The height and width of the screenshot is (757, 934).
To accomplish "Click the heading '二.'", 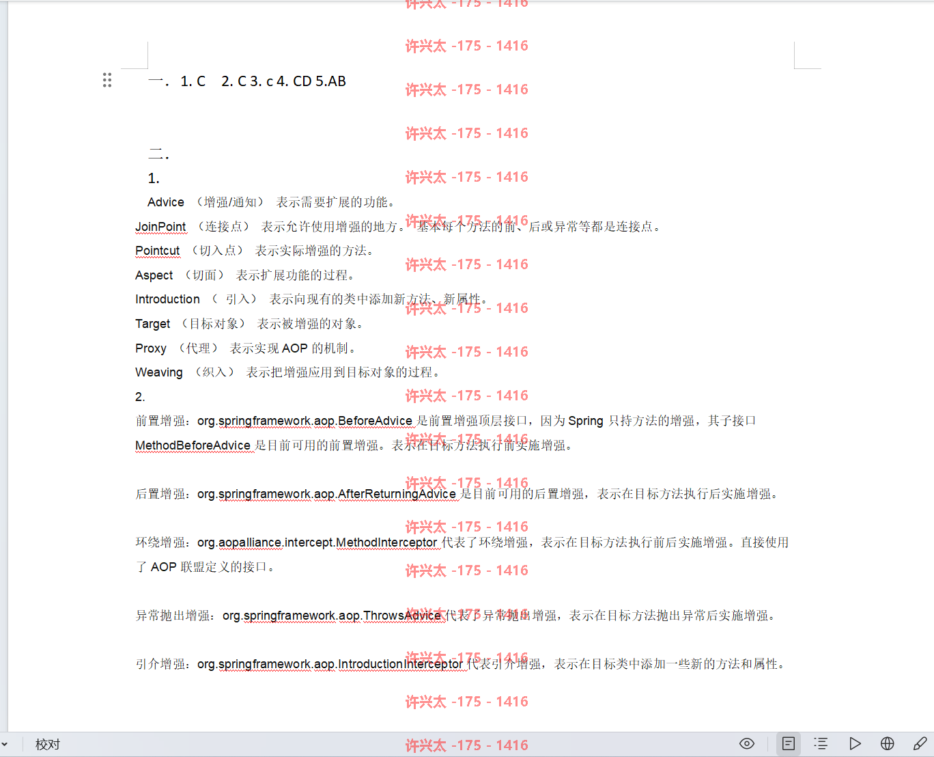I will click(x=158, y=154).
